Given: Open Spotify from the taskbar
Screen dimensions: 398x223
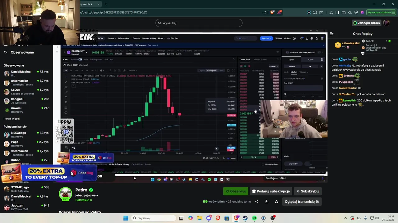Looking at the screenshot, I should [254, 218].
